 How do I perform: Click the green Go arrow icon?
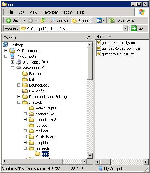pos(134,28)
